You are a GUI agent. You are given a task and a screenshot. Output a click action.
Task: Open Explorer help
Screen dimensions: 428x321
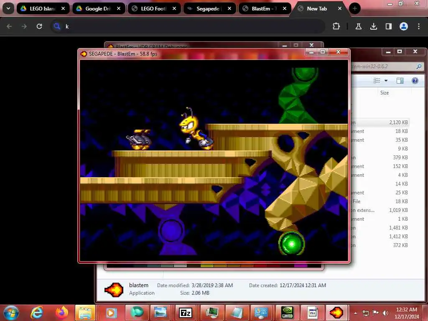point(415,81)
